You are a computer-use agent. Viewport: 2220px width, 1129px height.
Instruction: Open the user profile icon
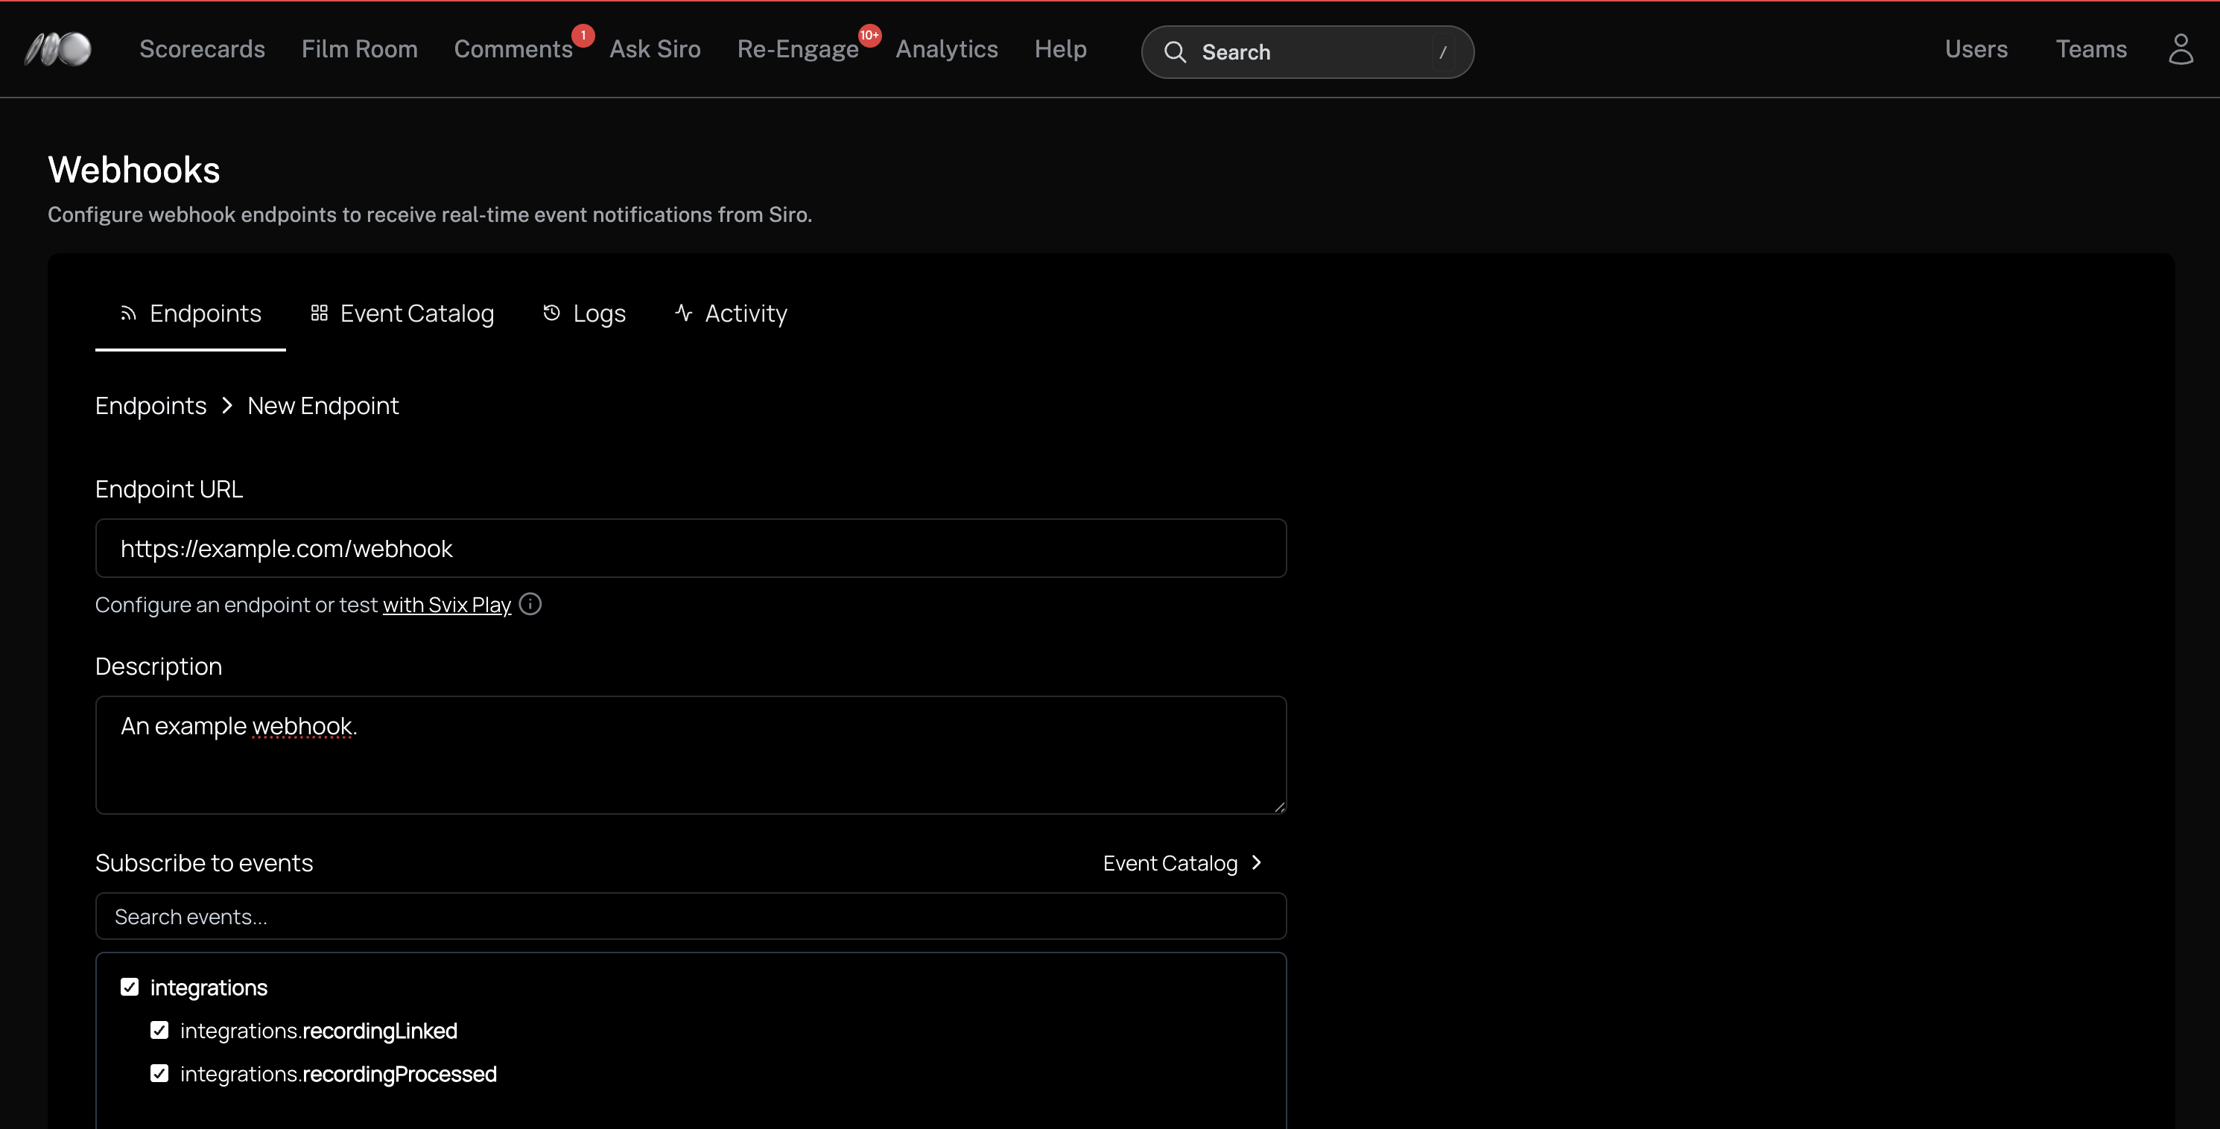coord(2181,49)
